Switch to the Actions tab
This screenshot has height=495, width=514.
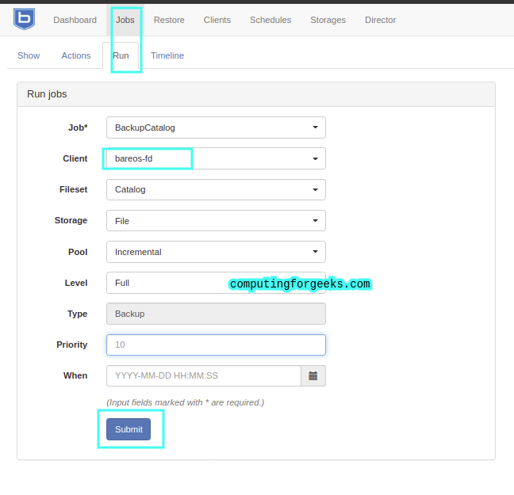(76, 55)
